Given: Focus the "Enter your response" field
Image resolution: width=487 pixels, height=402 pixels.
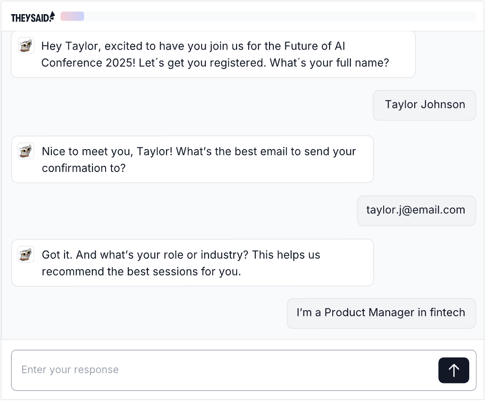Looking at the screenshot, I should point(223,370).
